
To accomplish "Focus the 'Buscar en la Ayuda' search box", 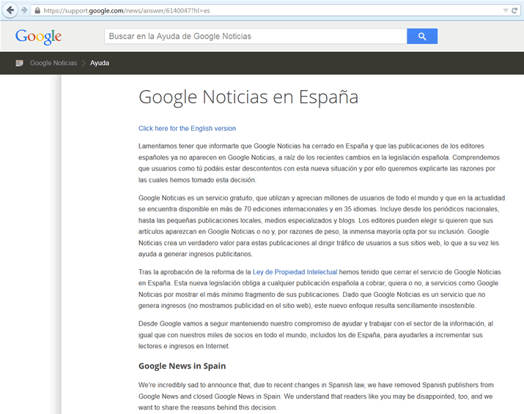I will pyautogui.click(x=255, y=37).
